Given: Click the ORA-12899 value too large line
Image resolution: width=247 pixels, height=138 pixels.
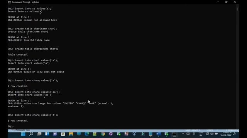Looking at the screenshot, I should tap(61, 103).
